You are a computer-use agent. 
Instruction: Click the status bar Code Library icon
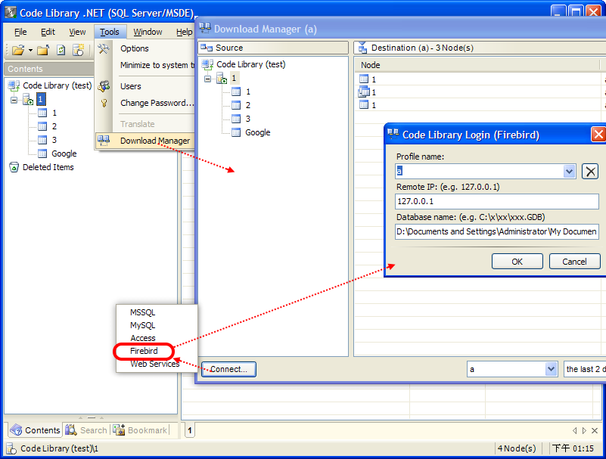[x=11, y=448]
